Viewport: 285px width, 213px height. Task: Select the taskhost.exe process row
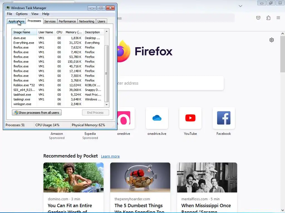point(58,95)
